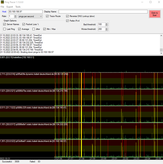Click the Bad threshold value field

[101, 25]
